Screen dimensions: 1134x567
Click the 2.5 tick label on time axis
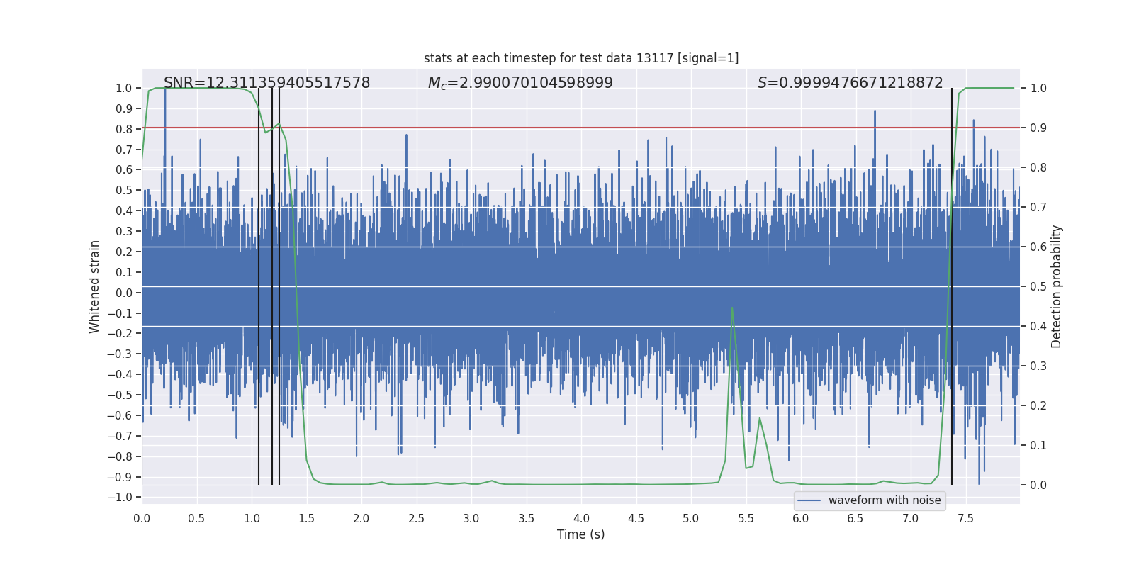click(x=416, y=519)
